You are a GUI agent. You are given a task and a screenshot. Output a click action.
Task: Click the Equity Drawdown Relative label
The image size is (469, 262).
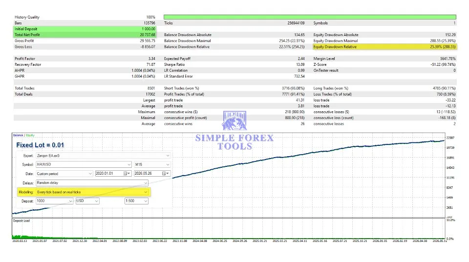335,47
